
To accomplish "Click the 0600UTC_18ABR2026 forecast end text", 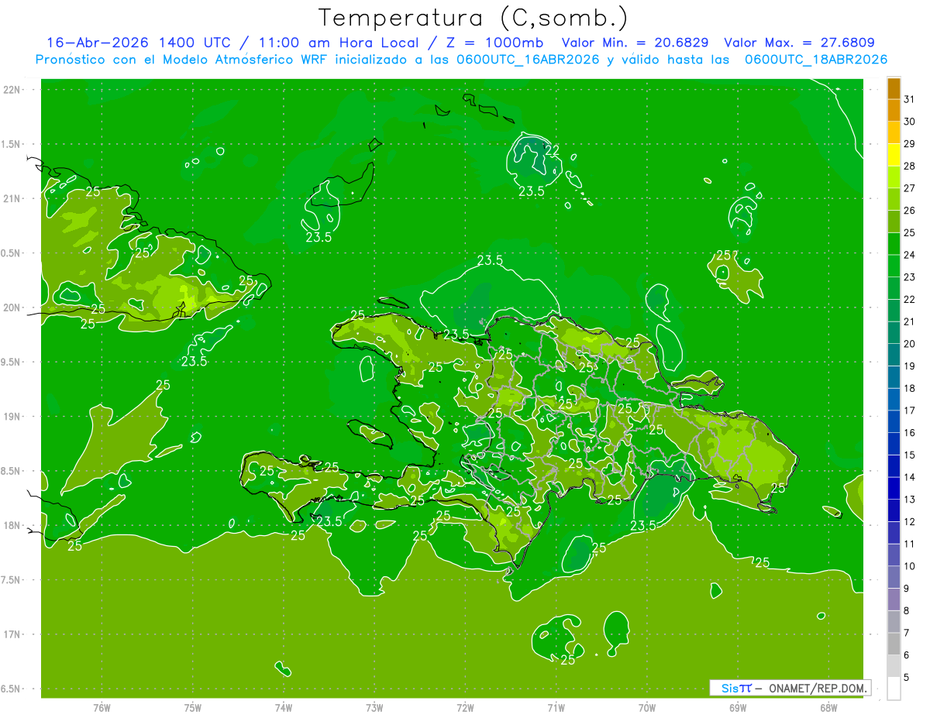I will (x=816, y=60).
